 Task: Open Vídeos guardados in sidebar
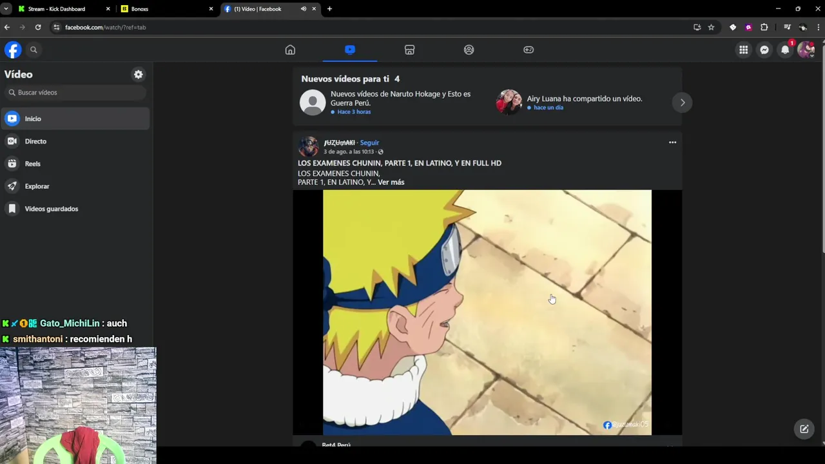pos(75,209)
